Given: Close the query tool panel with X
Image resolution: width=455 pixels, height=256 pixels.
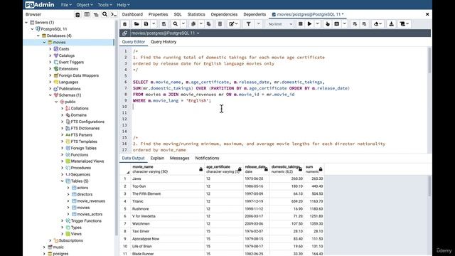Looking at the screenshot, I should [427, 14].
